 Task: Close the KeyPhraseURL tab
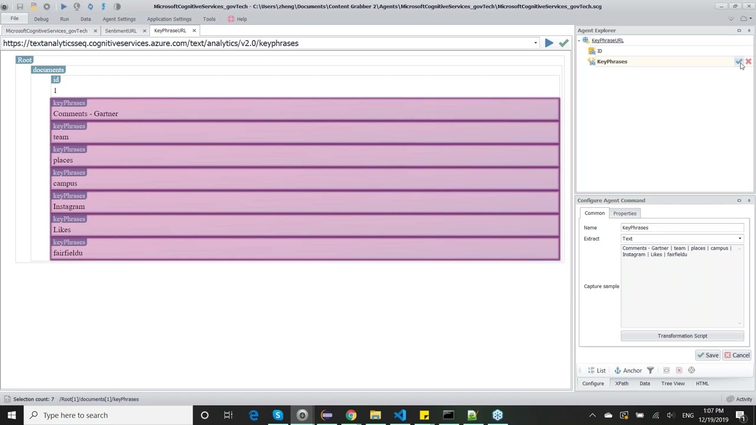tap(194, 31)
